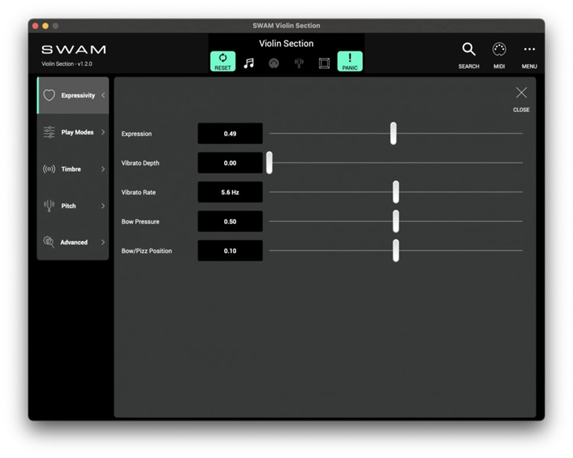
Task: Click the yellow minimize window button
Action: [x=45, y=25]
